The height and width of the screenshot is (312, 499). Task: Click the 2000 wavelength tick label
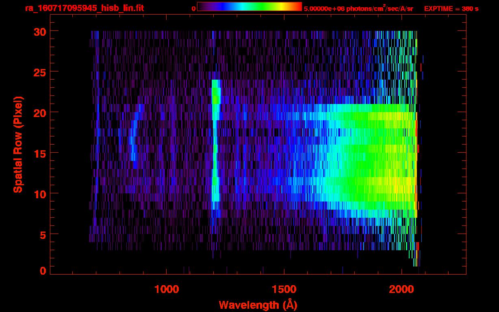pyautogui.click(x=401, y=289)
